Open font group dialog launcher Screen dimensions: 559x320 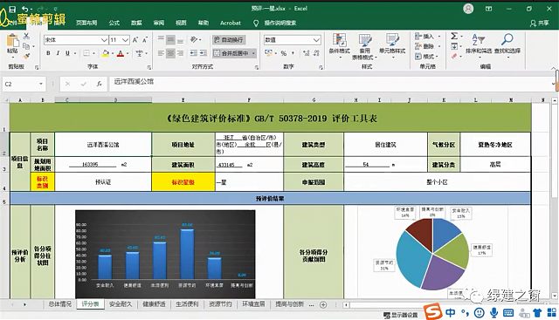click(x=149, y=67)
